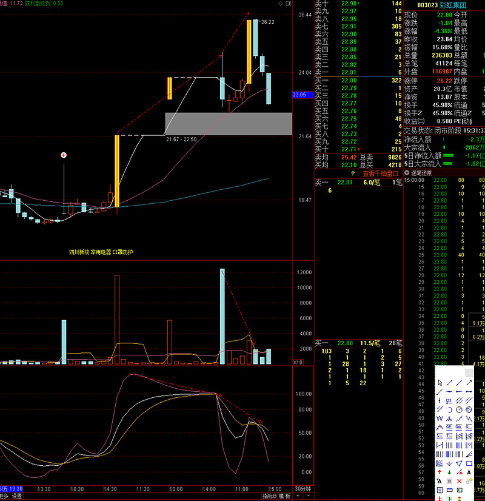
Task: Click the red plus marker on chart
Action: pyautogui.click(x=64, y=155)
